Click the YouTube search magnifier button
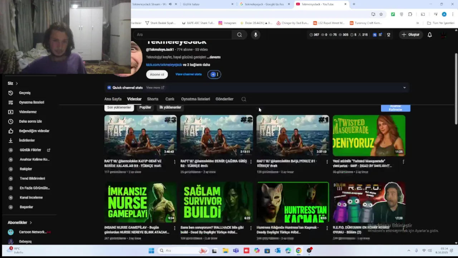The width and height of the screenshot is (458, 258). [x=239, y=35]
